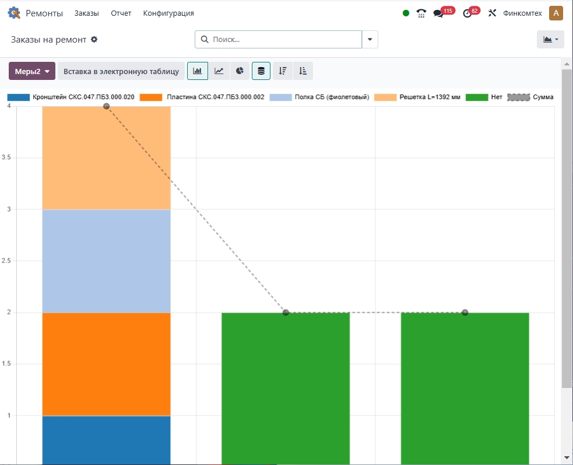
Task: Open the activities clock icon
Action: coord(467,13)
